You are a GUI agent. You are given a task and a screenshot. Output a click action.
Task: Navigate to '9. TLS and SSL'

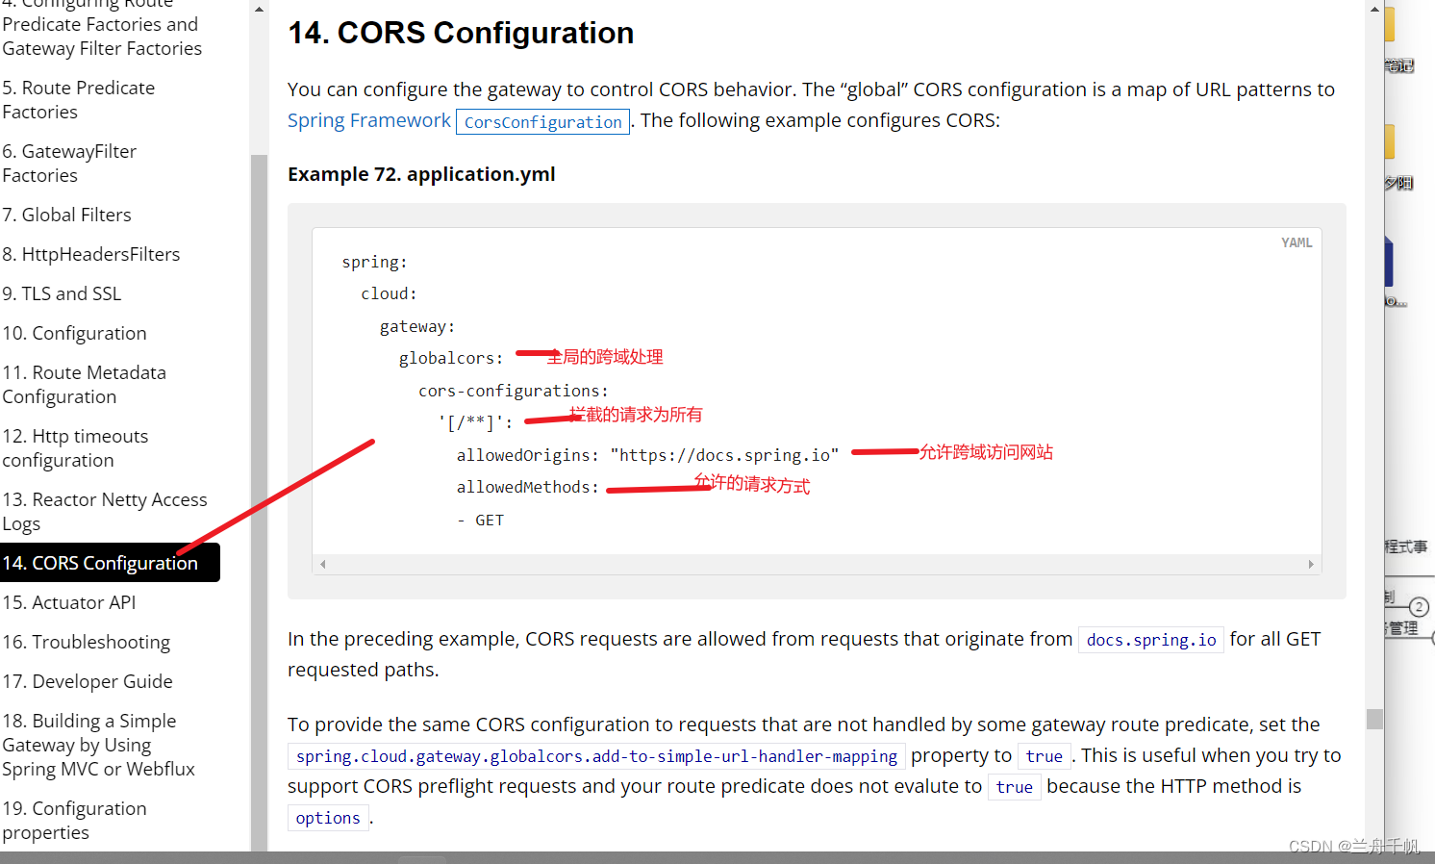[62, 293]
